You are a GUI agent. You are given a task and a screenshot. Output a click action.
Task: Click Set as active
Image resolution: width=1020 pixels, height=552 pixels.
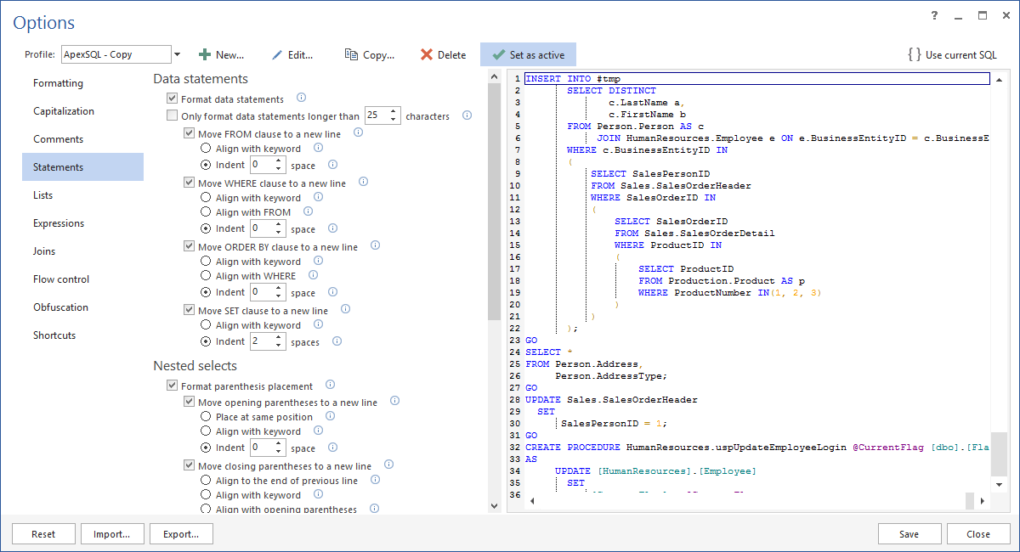(x=528, y=54)
